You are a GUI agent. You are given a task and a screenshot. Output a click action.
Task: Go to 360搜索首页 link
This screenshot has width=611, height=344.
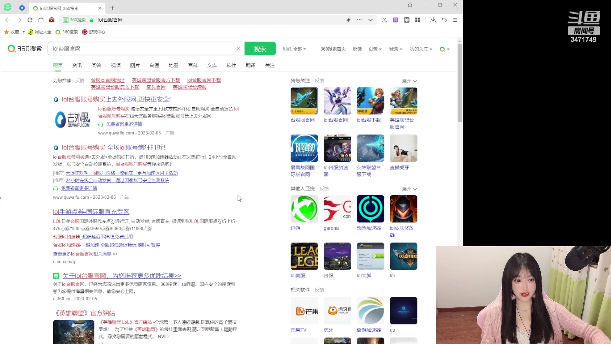[x=333, y=49]
